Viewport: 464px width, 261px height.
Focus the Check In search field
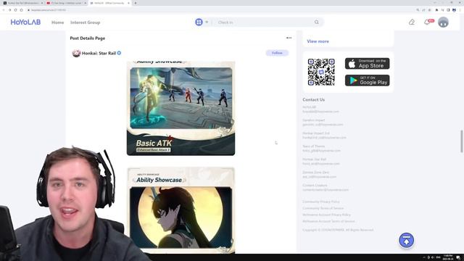(x=263, y=22)
